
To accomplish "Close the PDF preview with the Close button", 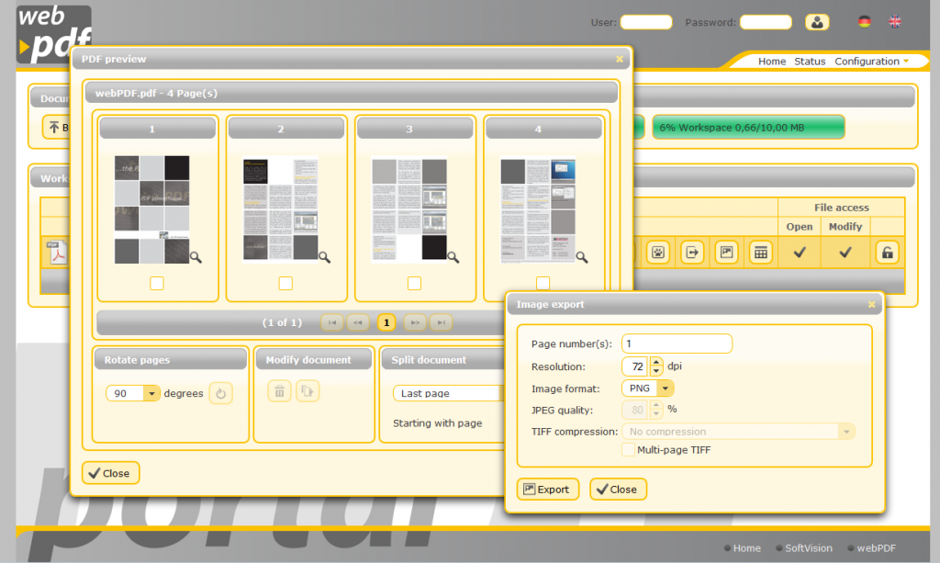I will [x=110, y=473].
